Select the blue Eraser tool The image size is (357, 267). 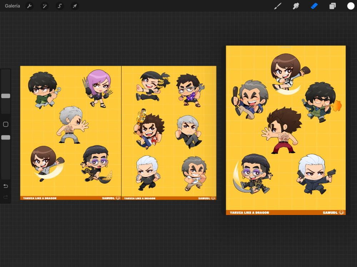314,6
